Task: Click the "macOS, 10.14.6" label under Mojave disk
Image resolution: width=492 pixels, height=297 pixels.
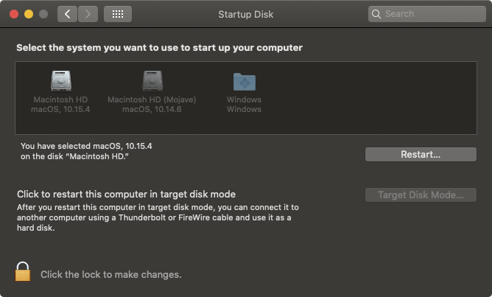Action: (152, 110)
